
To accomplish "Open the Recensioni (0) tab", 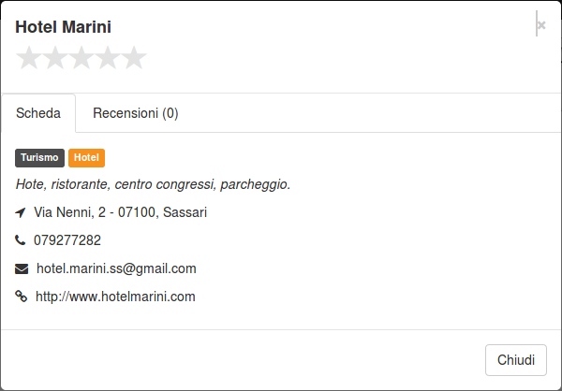I will click(x=136, y=113).
